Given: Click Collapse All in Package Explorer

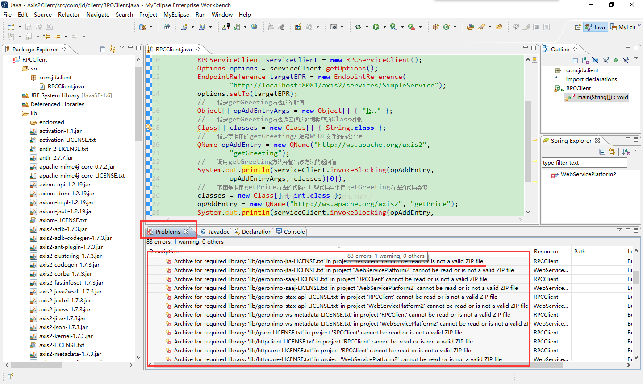Looking at the screenshot, I should coord(102,49).
